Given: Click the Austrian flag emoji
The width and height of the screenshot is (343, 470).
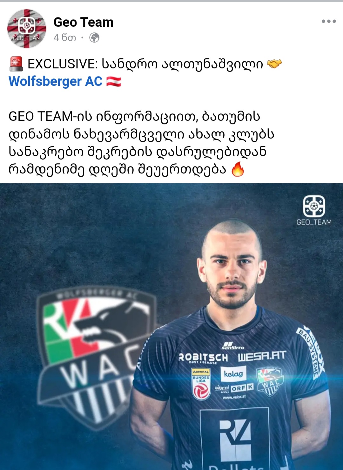Looking at the screenshot, I should (113, 82).
